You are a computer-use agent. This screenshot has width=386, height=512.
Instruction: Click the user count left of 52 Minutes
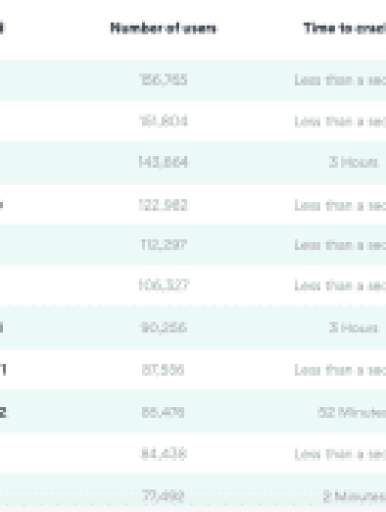point(163,412)
